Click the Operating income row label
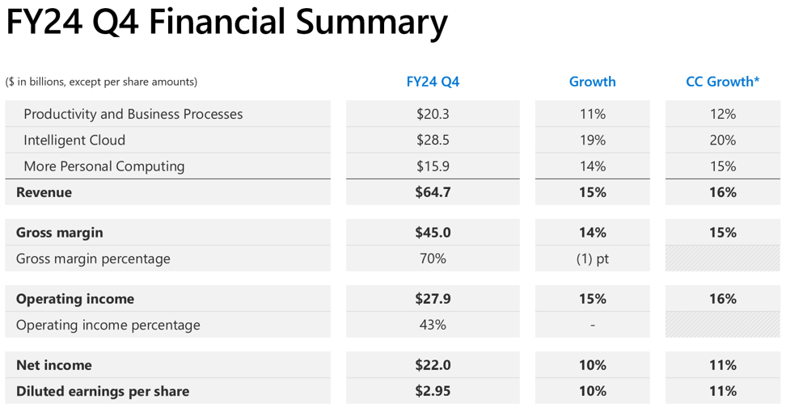The width and height of the screenshot is (786, 408). coord(75,299)
